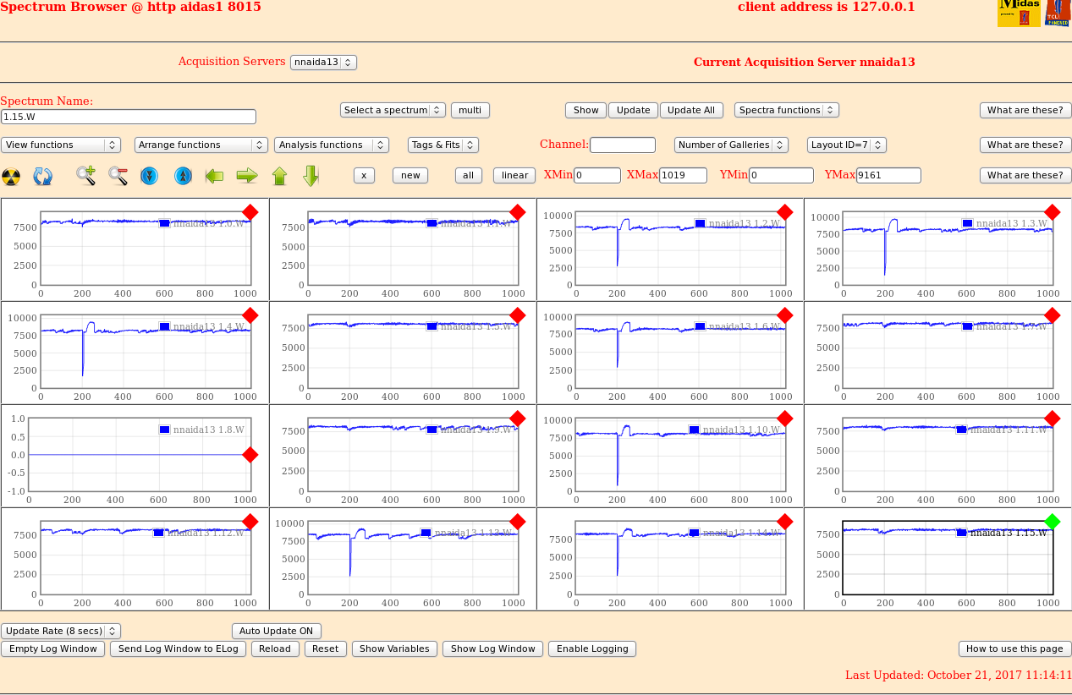
Task: Toggle the red diamond on spectrum 1.8.W
Action: (x=250, y=455)
